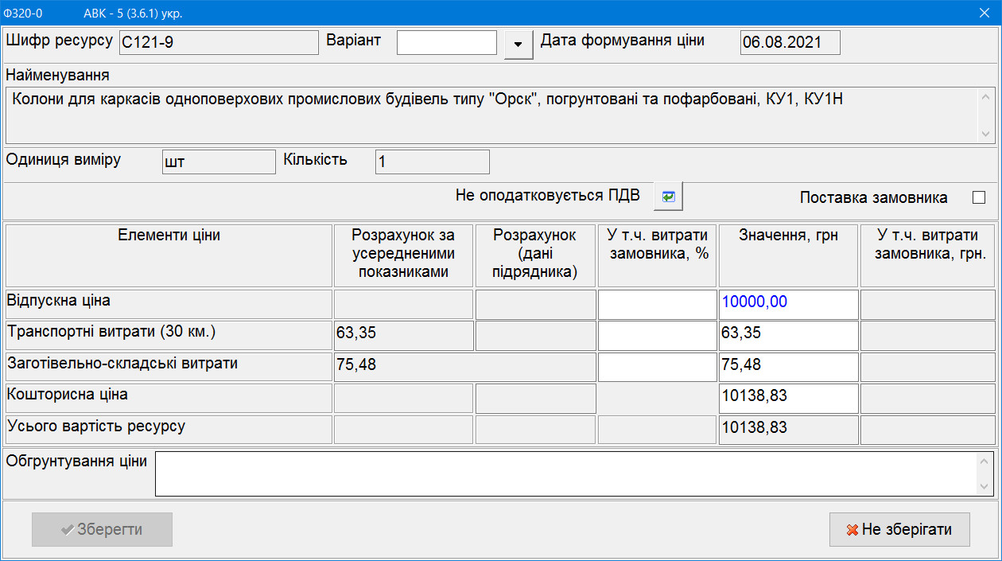Click Транспортні витрати (30 км.) row label
This screenshot has width=1002, height=561.
[169, 335]
